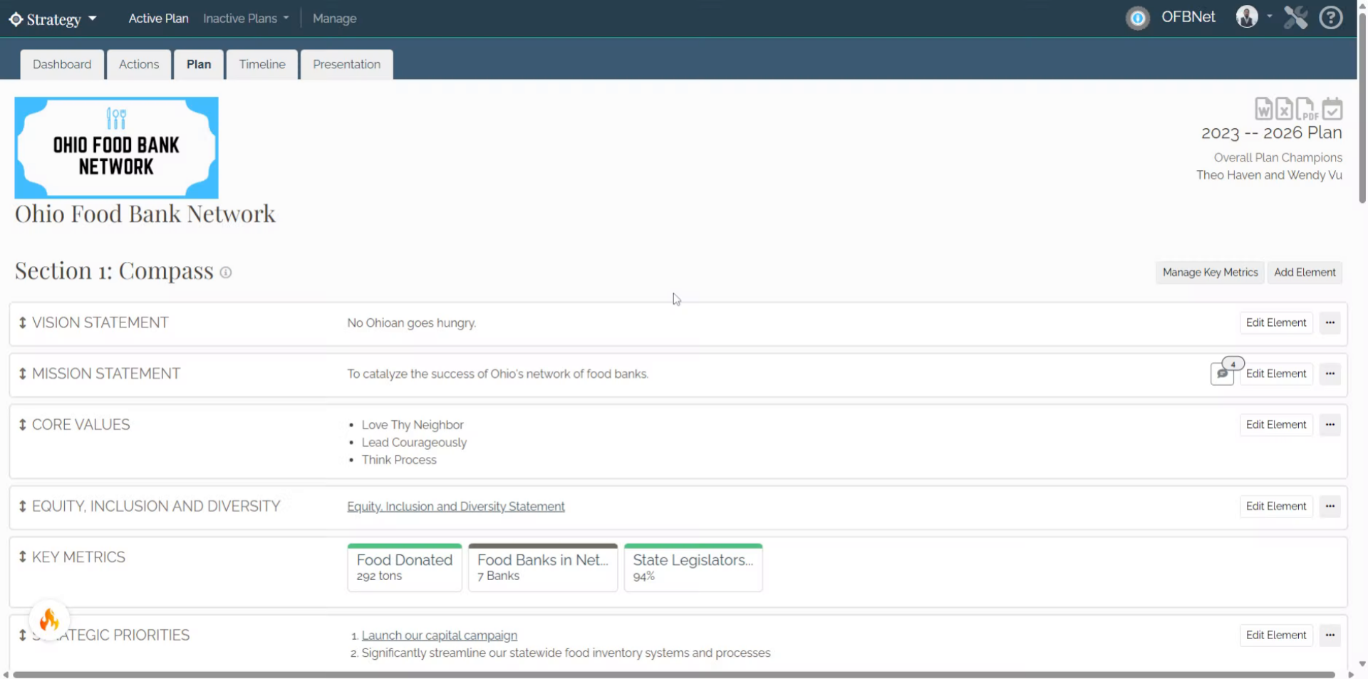
Task: Open the Food Donated metric card
Action: (x=405, y=568)
